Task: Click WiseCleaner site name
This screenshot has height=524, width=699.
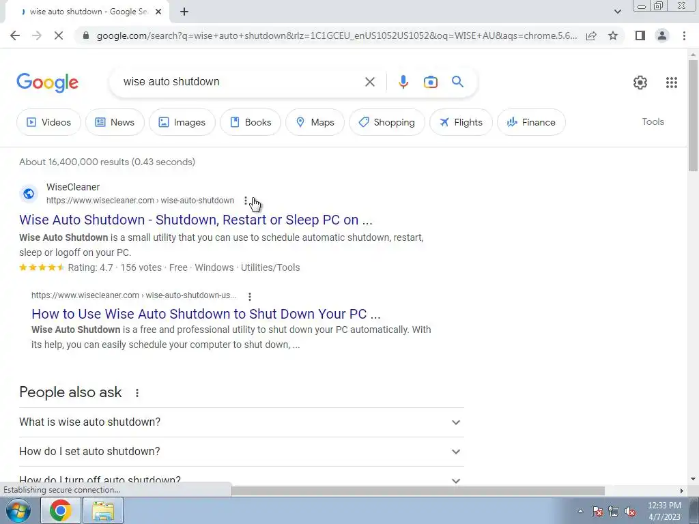Action: [73, 187]
